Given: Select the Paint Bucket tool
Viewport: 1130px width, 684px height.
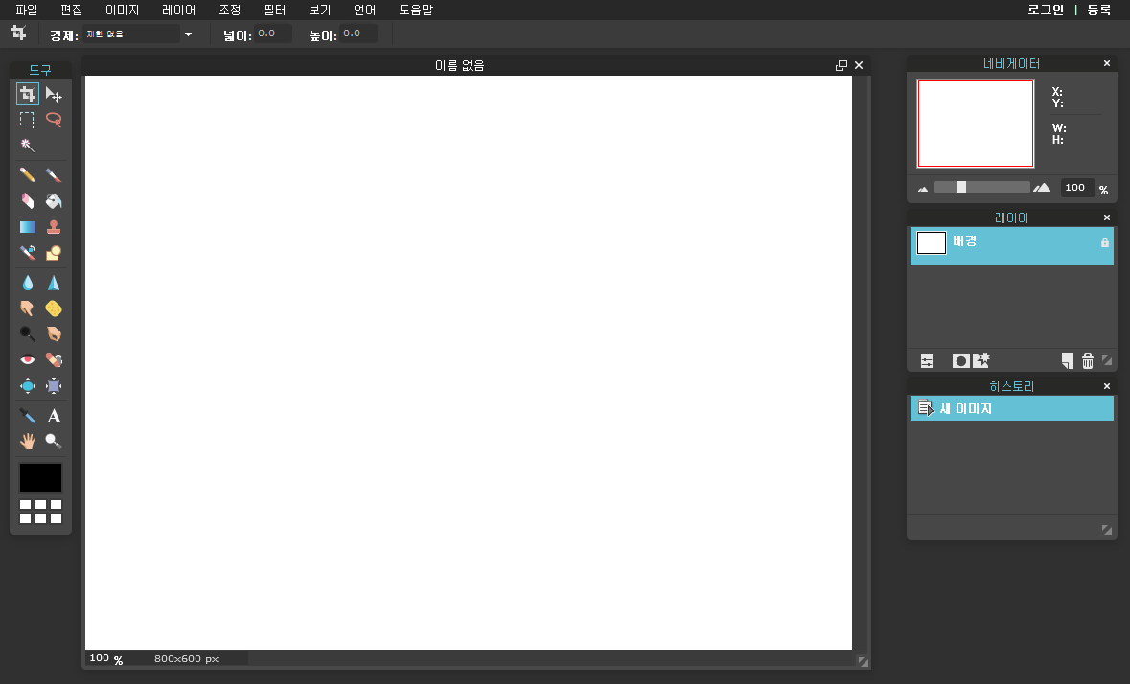Looking at the screenshot, I should click(x=54, y=201).
